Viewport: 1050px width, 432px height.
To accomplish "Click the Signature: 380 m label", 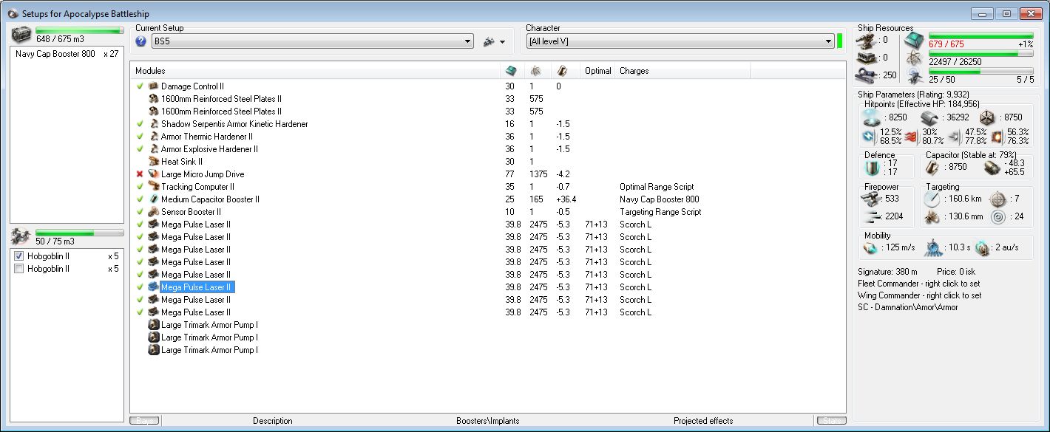I will point(887,272).
